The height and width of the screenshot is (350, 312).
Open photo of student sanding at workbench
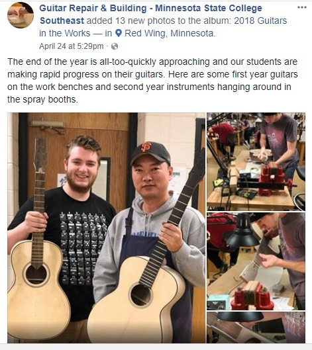pos(256,161)
